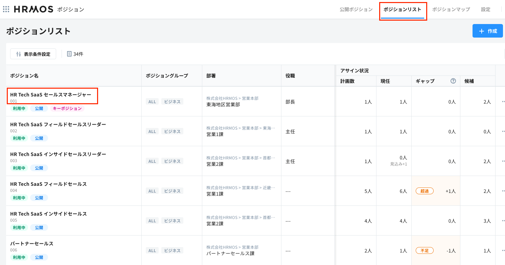
Task: Click the ellipsis menu for position 004
Action: 503,191
